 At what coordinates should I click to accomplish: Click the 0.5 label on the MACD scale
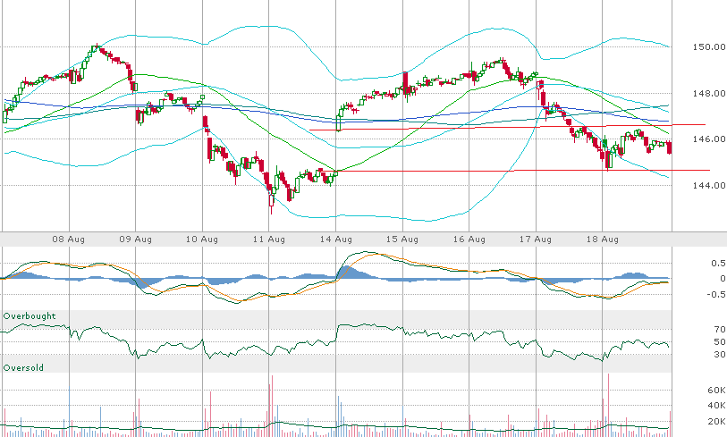click(692, 264)
